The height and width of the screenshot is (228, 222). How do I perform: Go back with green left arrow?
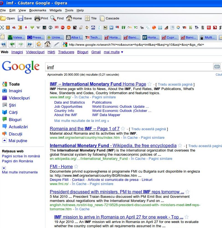(x=12, y=44)
